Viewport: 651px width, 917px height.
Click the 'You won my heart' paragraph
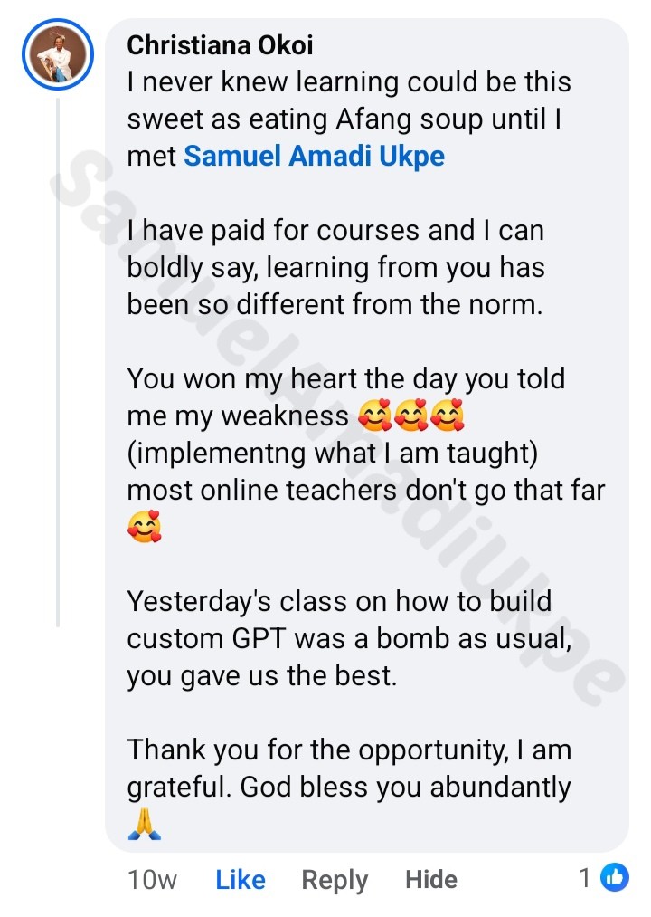tap(366, 454)
